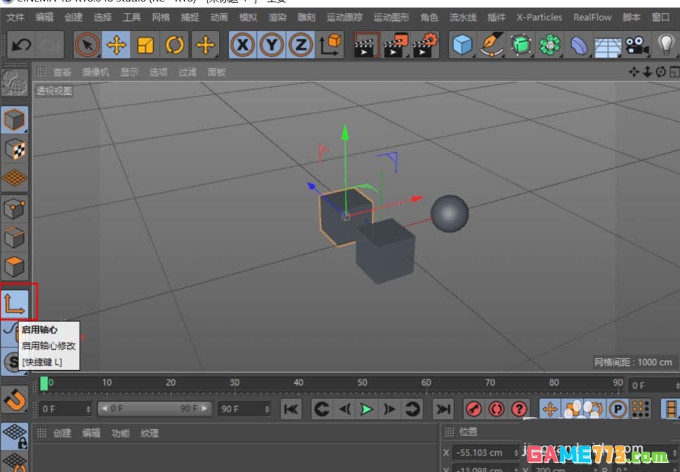680x472 pixels.
Task: Open the 过滤 viewport filter menu
Action: pyautogui.click(x=188, y=71)
